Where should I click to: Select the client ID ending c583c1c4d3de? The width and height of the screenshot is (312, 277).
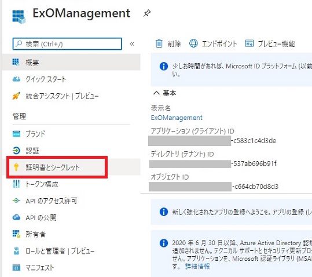(212, 141)
